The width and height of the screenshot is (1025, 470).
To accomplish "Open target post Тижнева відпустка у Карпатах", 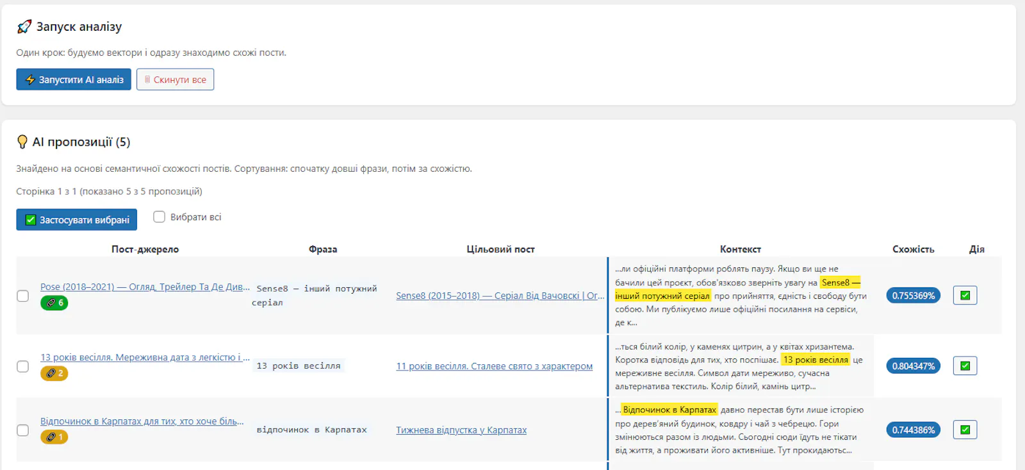I will pos(461,430).
